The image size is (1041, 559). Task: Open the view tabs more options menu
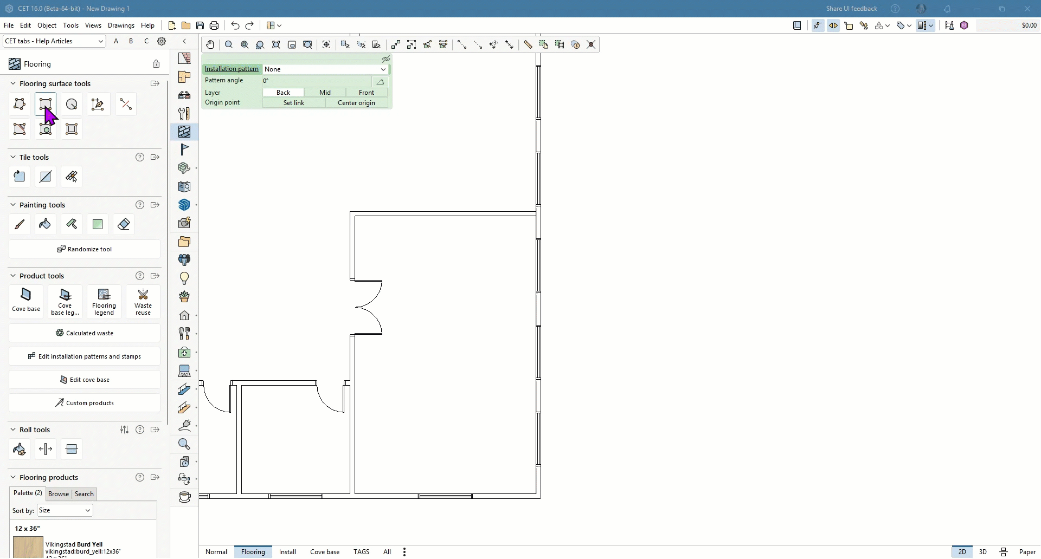pos(404,552)
